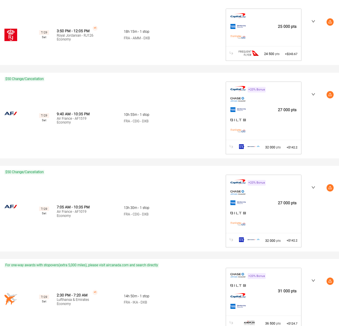This screenshot has height=326, width=339.
Task: Click the BILT logo in Lufthansa & Emirates card
Action: tap(238, 286)
